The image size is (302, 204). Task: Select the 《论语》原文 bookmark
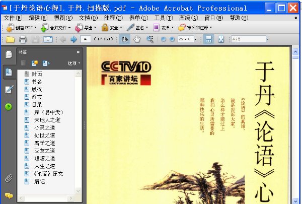pyautogui.click(x=48, y=174)
